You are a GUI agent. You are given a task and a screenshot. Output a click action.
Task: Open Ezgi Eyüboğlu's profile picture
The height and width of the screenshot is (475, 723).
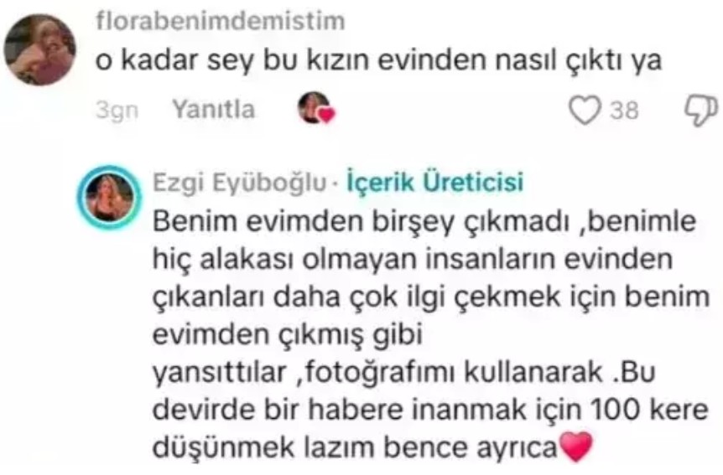click(x=109, y=198)
